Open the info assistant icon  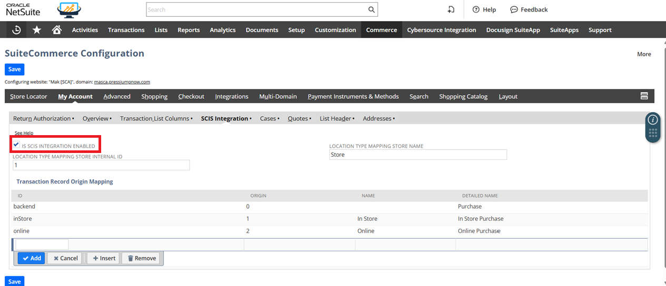tap(653, 119)
